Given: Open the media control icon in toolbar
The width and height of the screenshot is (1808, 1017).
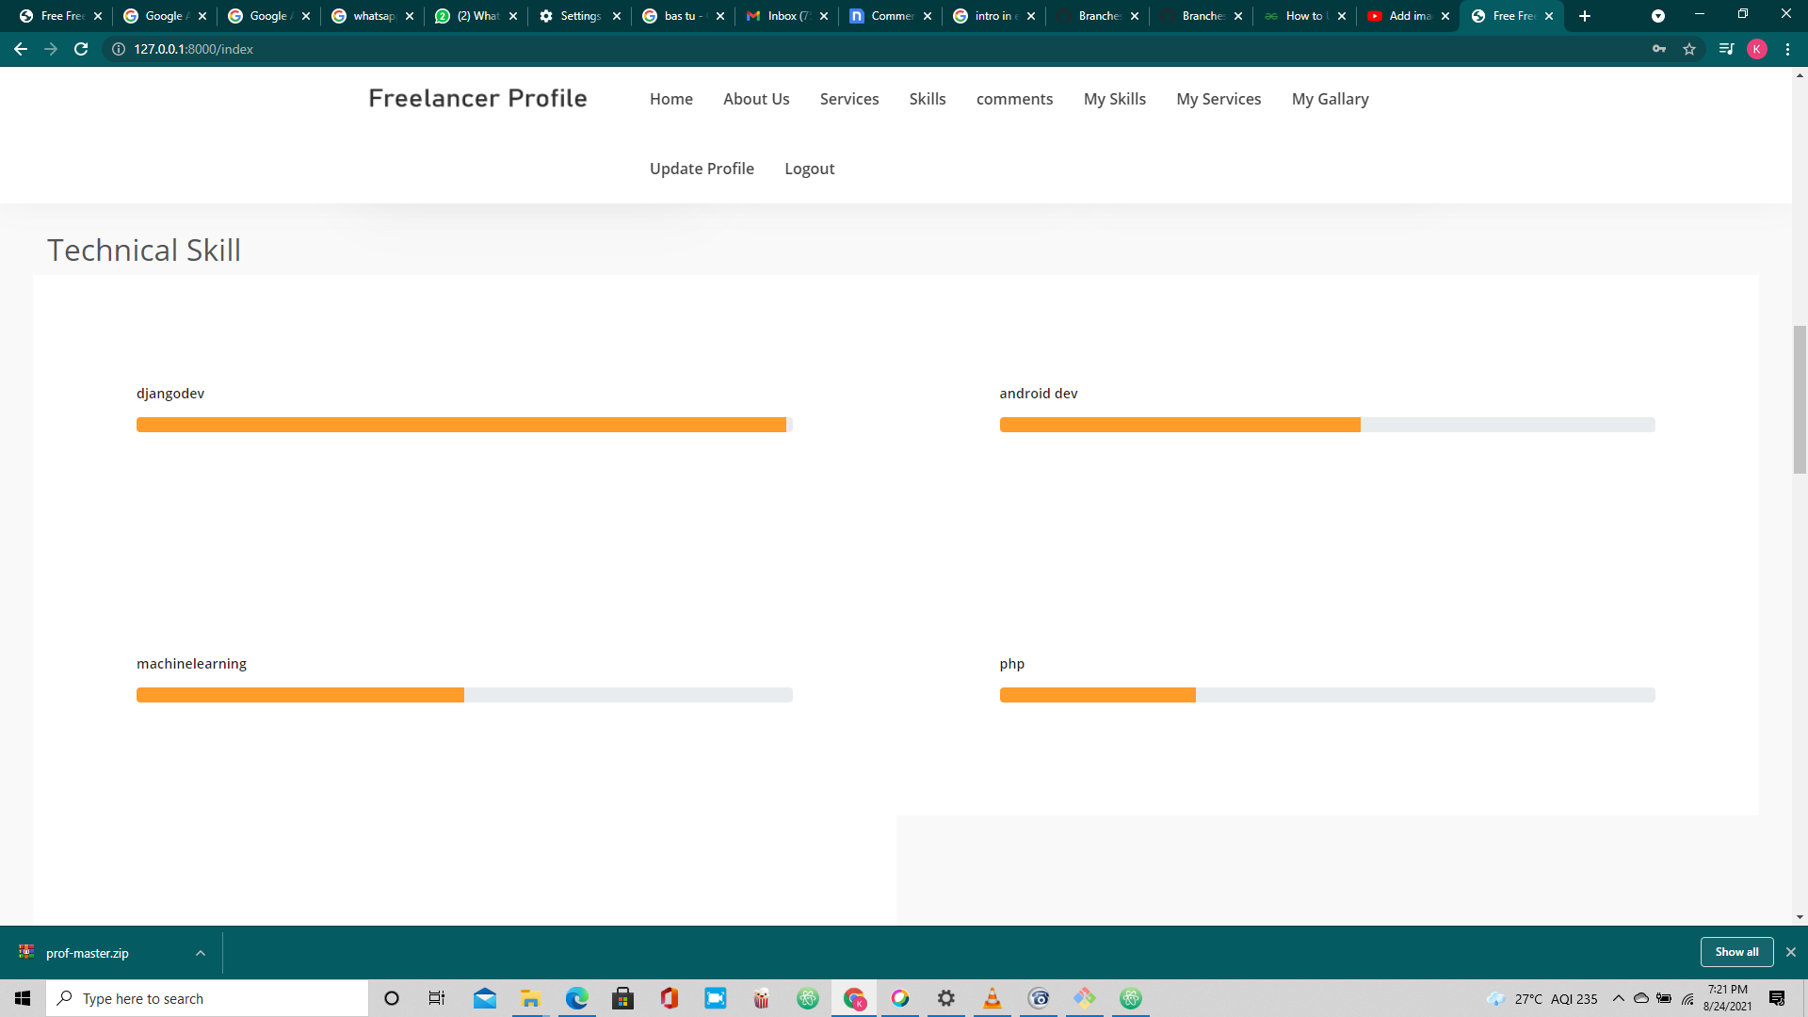Looking at the screenshot, I should [1726, 49].
